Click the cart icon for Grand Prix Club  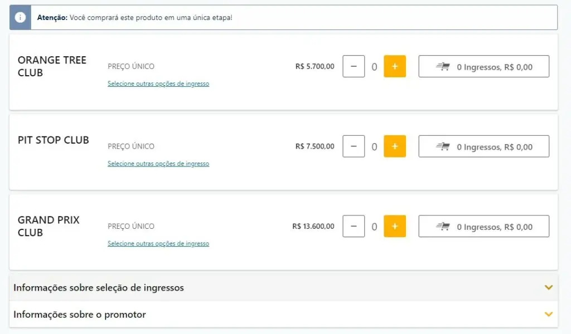[x=443, y=227]
